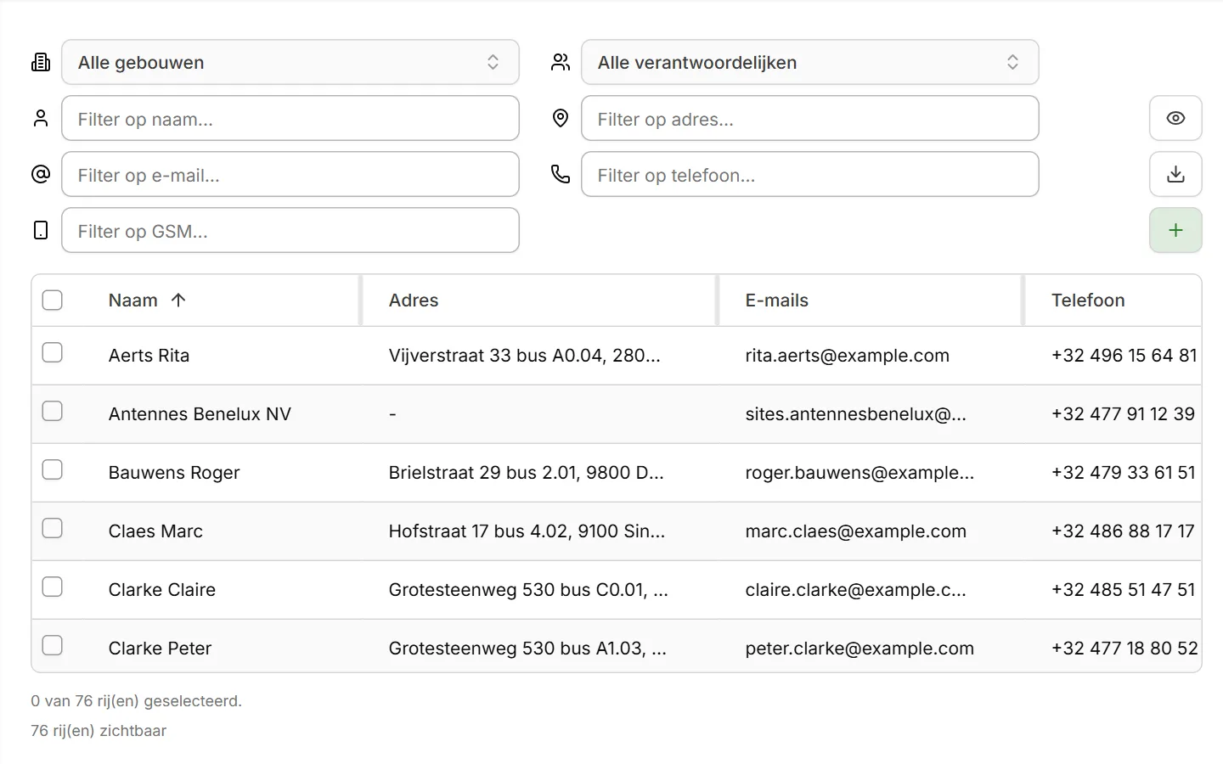Focus the Filter op adres field
Viewport: 1223px width, 764px height.
click(810, 118)
